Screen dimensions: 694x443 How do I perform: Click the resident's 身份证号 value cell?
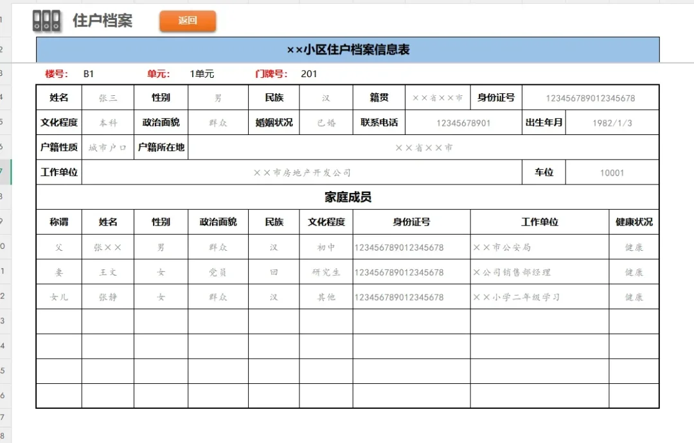(591, 98)
